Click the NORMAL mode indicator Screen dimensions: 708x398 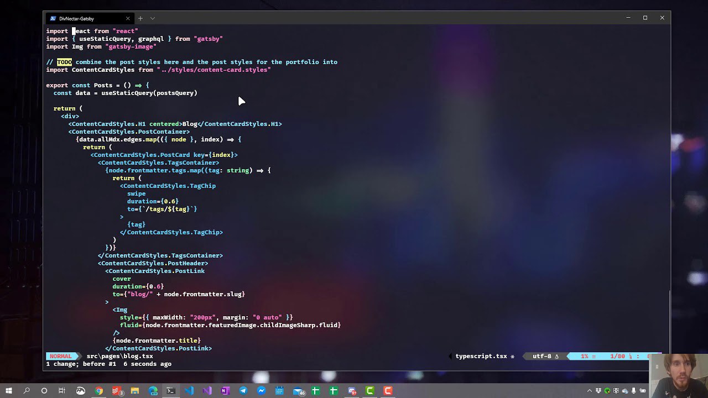click(60, 357)
